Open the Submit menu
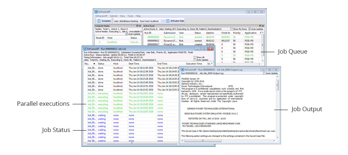The width and height of the screenshot is (348, 155). coord(114,16)
